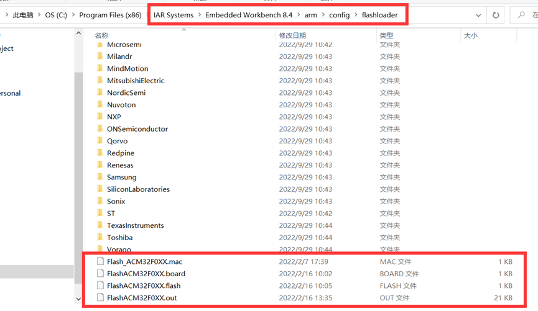
Task: Select the FlashACM32F0XX.flash file
Action: click(x=143, y=286)
